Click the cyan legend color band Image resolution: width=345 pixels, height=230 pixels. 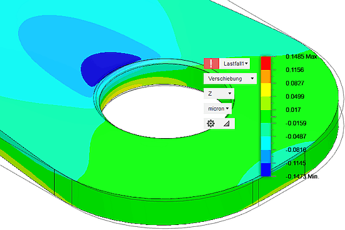pyautogui.click(x=265, y=143)
